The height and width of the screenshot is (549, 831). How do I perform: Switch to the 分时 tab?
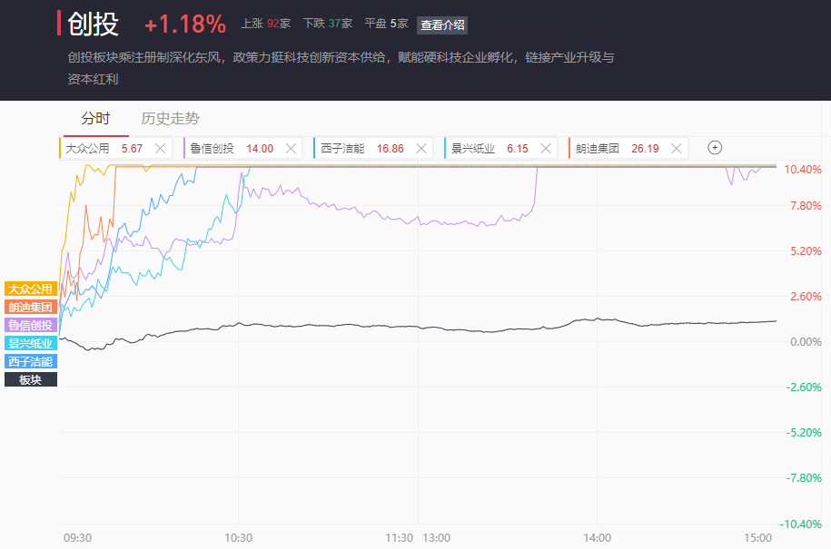pos(95,118)
